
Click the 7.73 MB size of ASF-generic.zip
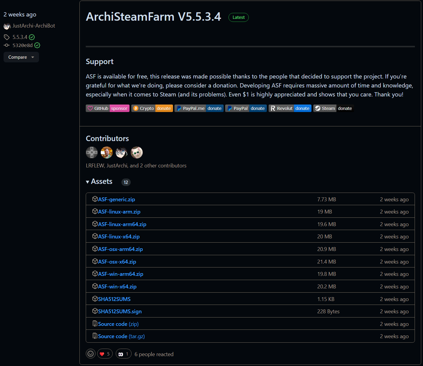327,199
